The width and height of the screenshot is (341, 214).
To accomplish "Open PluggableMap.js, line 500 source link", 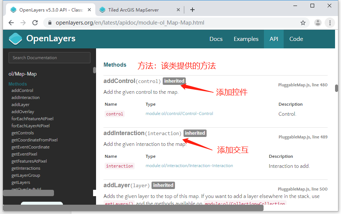I will pos(303,189).
